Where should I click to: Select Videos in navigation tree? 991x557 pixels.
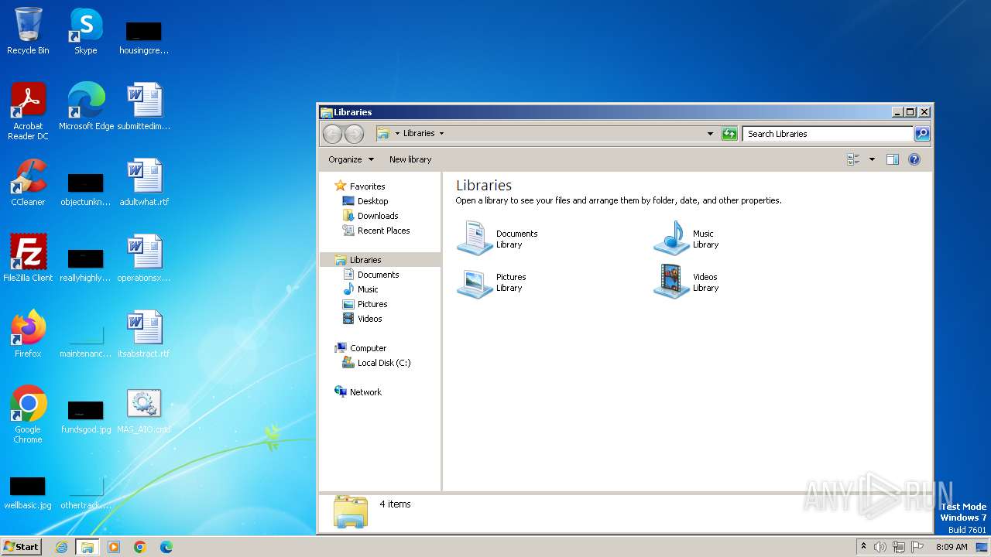tap(369, 319)
